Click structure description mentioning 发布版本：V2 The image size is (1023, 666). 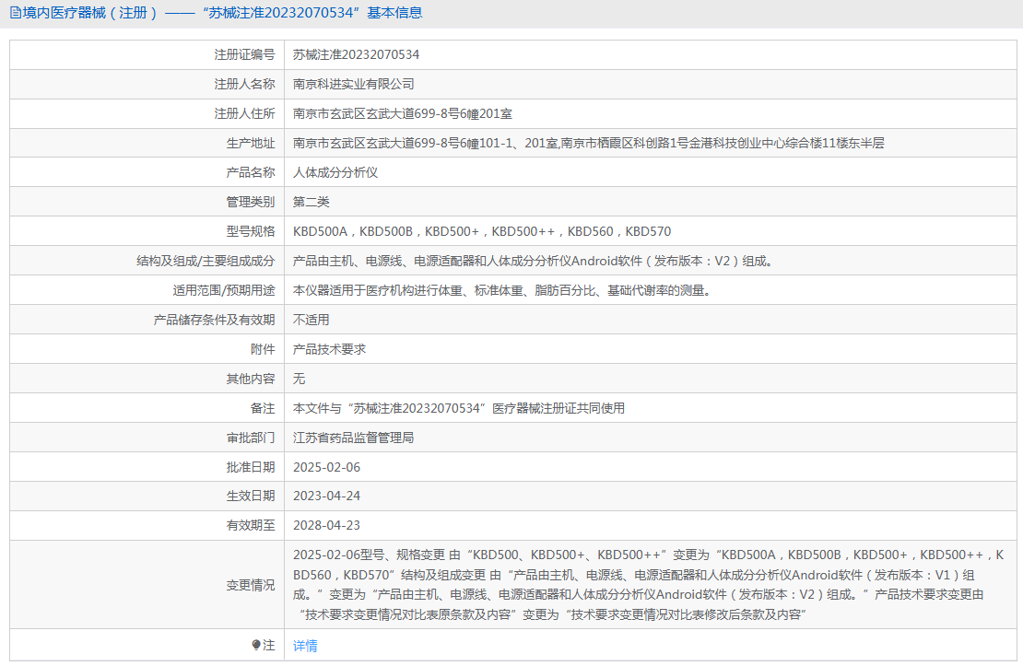(x=533, y=261)
